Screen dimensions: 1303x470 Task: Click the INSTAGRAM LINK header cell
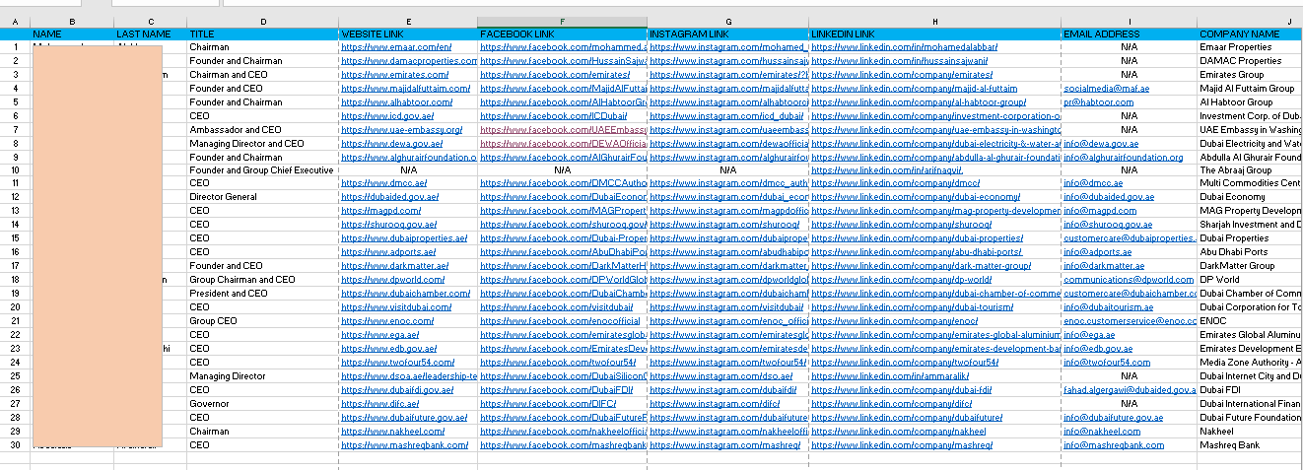(x=727, y=34)
